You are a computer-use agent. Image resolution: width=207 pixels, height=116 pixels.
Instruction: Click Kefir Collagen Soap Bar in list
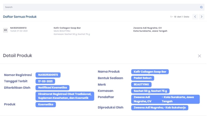[x=67, y=28]
